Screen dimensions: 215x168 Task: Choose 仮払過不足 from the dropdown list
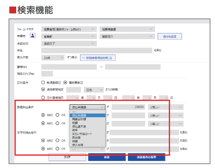[88, 127]
